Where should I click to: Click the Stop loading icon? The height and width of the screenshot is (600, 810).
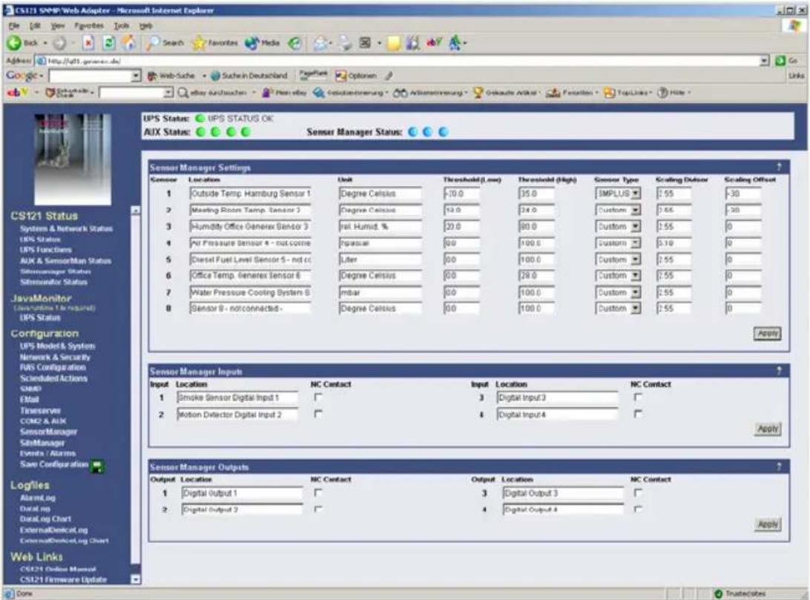click(x=88, y=43)
